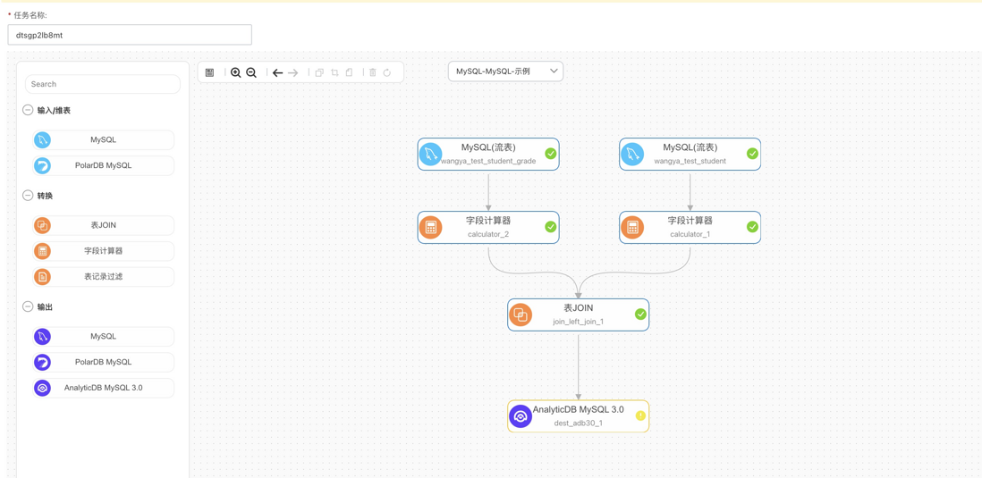Click the orange 表记录过滤 palette icon
Image resolution: width=982 pixels, height=478 pixels.
click(42, 277)
